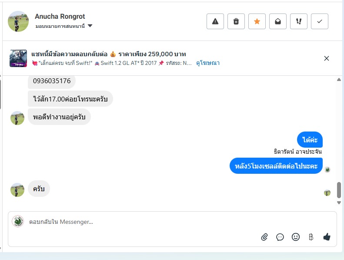Open page avatar beside reply box

[x=18, y=221]
